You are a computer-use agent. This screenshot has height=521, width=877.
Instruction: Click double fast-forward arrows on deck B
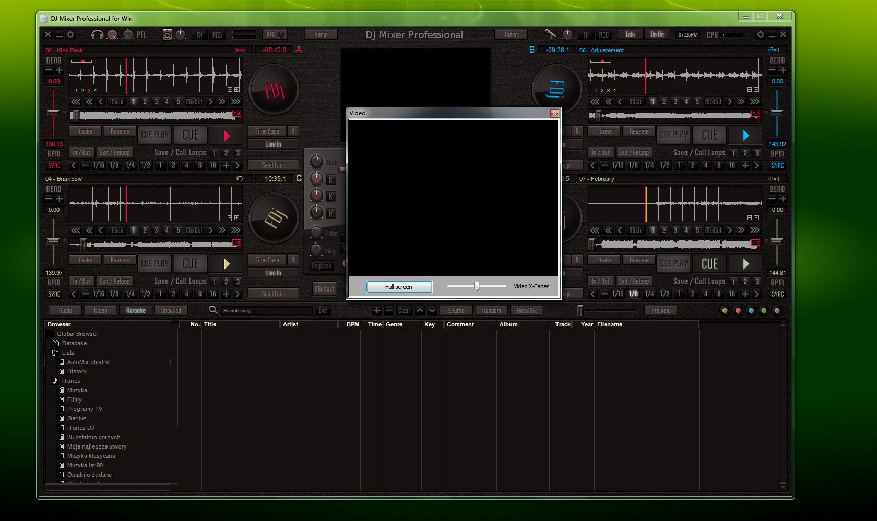click(x=741, y=102)
